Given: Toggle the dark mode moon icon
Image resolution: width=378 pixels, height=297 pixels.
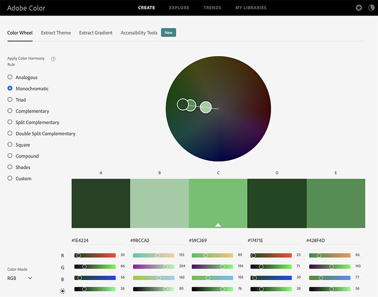Looking at the screenshot, I should point(371,8).
